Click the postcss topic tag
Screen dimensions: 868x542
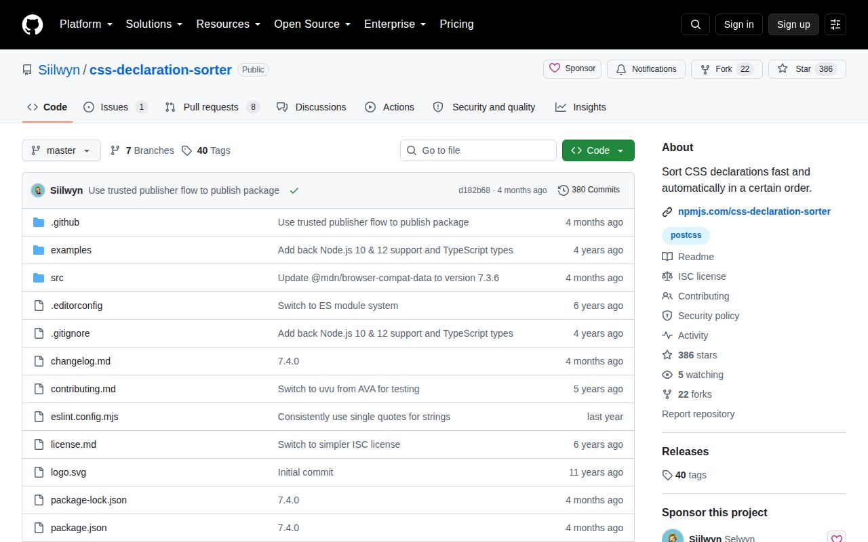click(x=686, y=235)
